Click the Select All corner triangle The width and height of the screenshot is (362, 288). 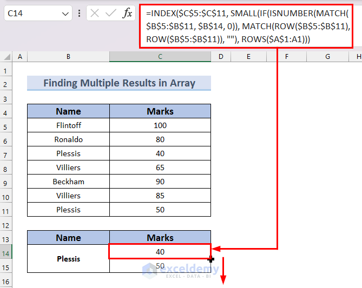point(7,57)
